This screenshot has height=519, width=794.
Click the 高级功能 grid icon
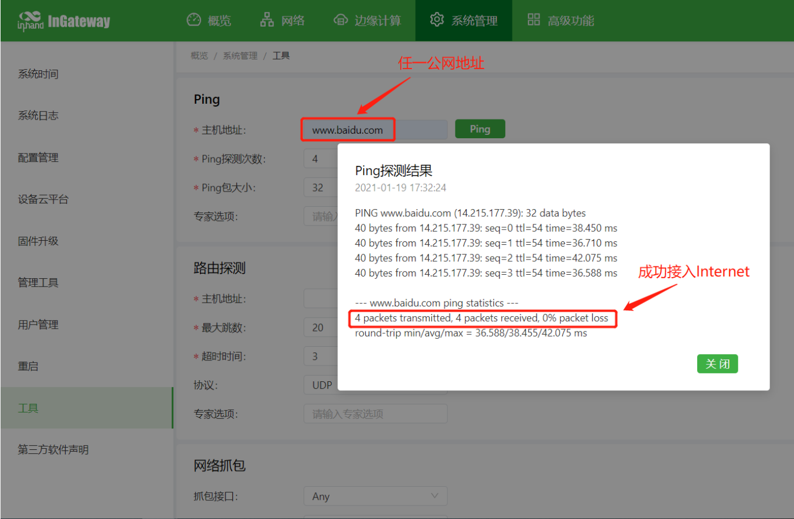pos(533,20)
